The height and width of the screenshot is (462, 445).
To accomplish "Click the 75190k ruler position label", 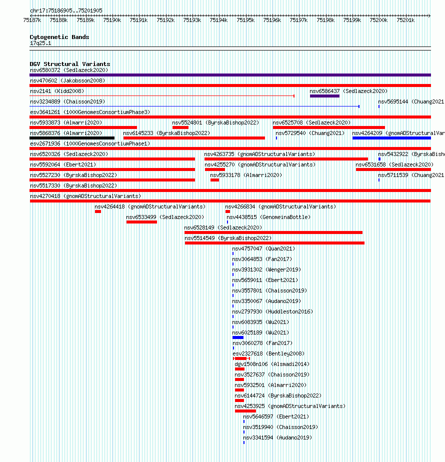I will point(112,20).
